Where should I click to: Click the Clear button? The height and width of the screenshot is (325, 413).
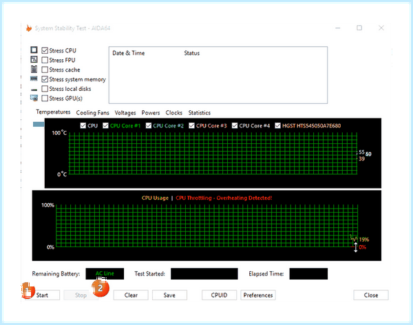[131, 295]
